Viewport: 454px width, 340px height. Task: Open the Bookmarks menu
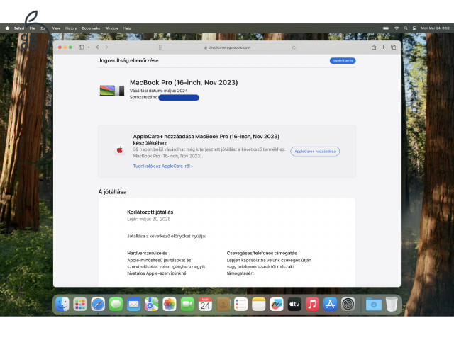[x=91, y=28]
